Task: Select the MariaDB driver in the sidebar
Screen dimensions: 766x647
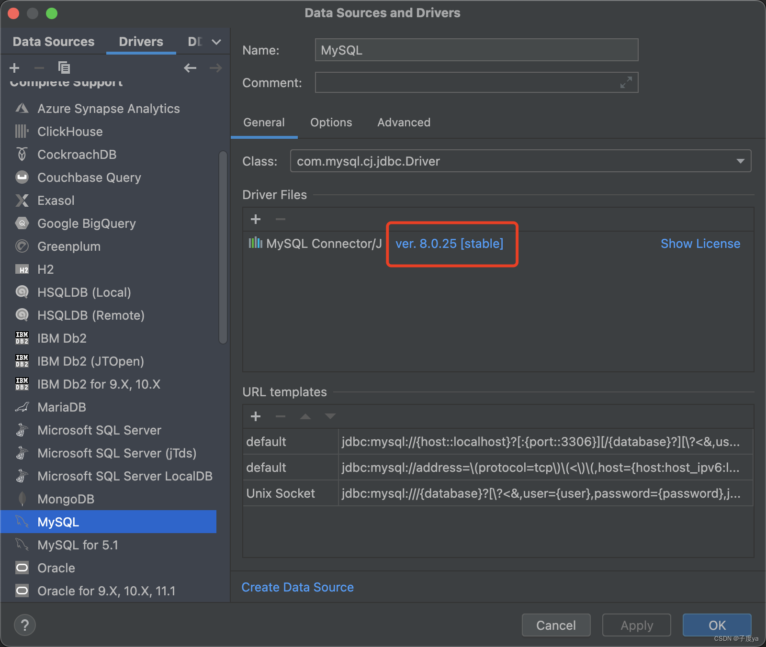Action: (61, 407)
